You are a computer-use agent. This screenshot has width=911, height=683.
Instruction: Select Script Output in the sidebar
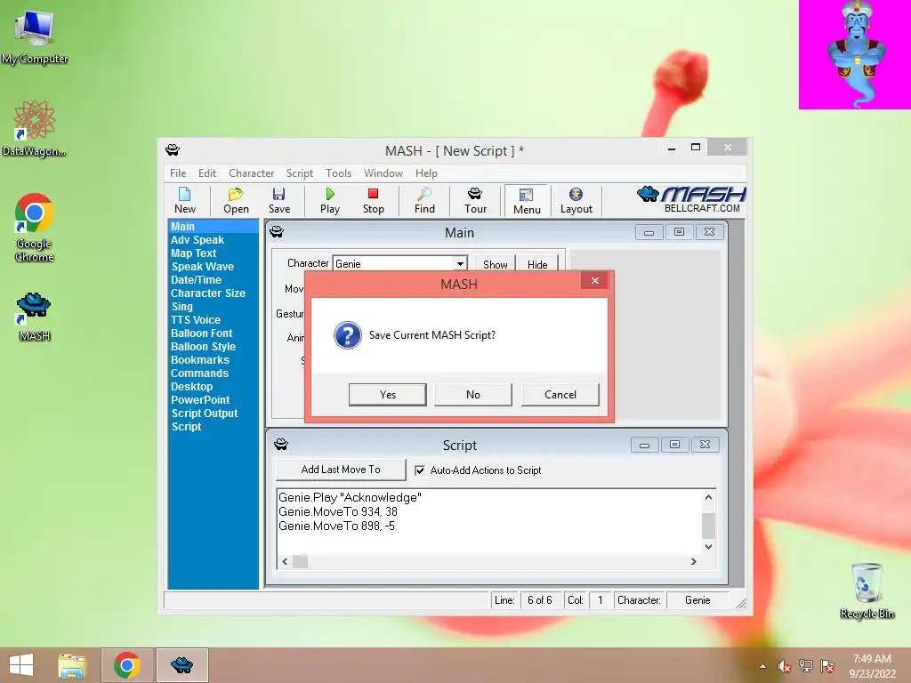[205, 414]
